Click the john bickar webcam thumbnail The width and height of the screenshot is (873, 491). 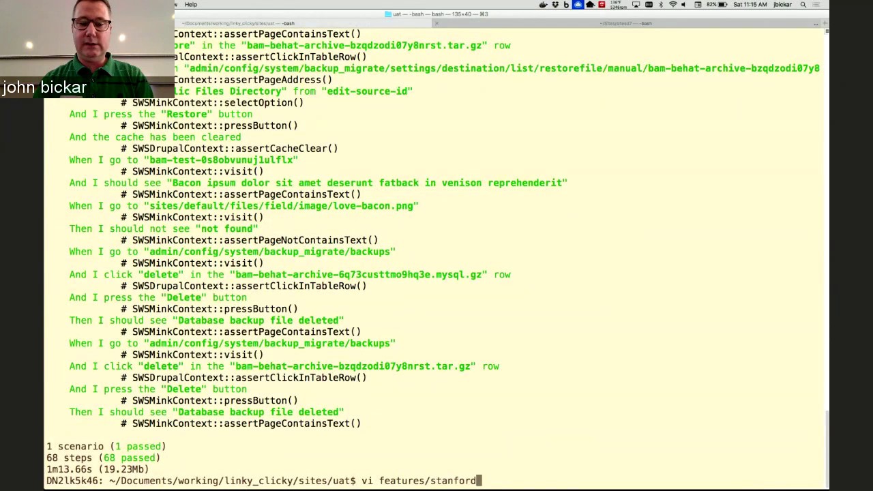coord(87,49)
